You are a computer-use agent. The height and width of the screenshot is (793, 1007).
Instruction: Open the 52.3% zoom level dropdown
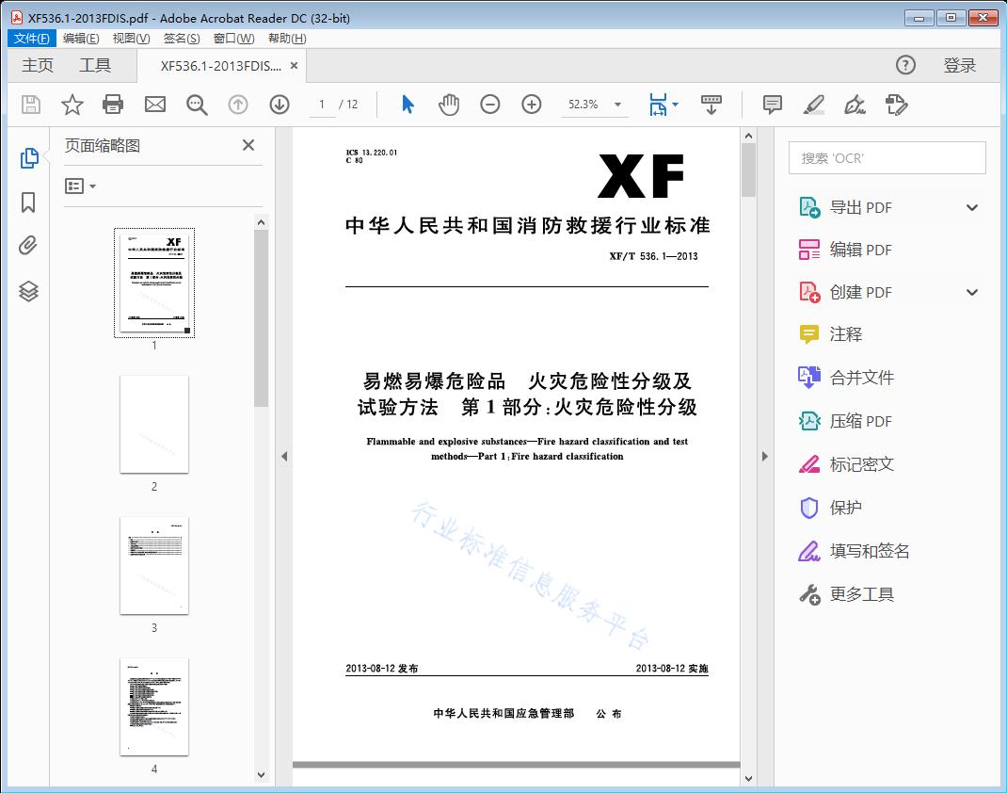click(x=616, y=105)
